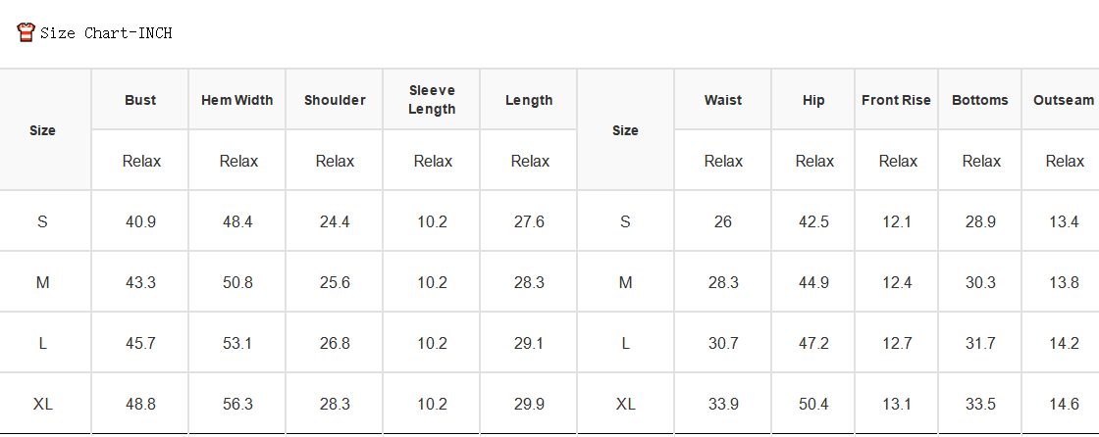
Task: Select the Front Rise cell showing 12.1
Action: pyautogui.click(x=897, y=221)
